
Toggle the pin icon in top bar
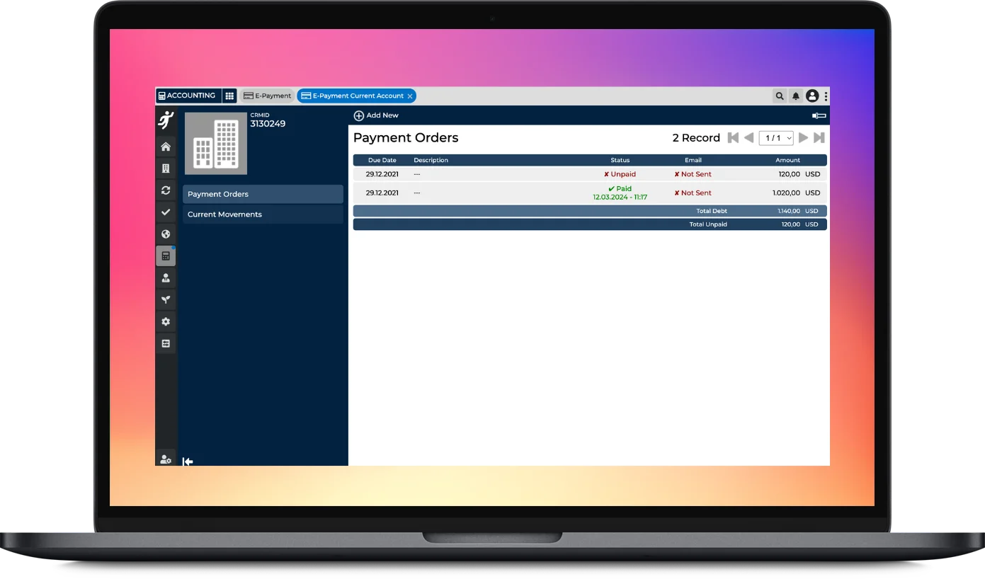(819, 115)
